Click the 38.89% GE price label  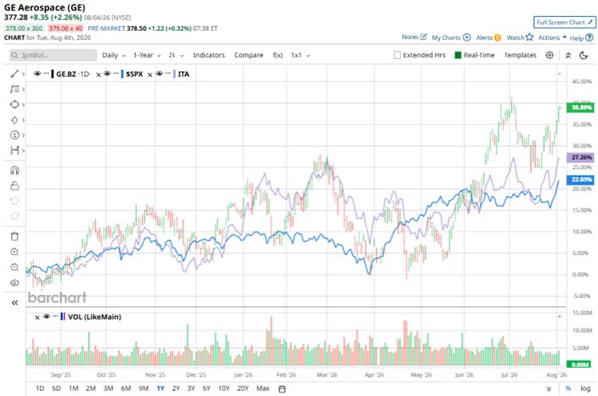tap(580, 108)
